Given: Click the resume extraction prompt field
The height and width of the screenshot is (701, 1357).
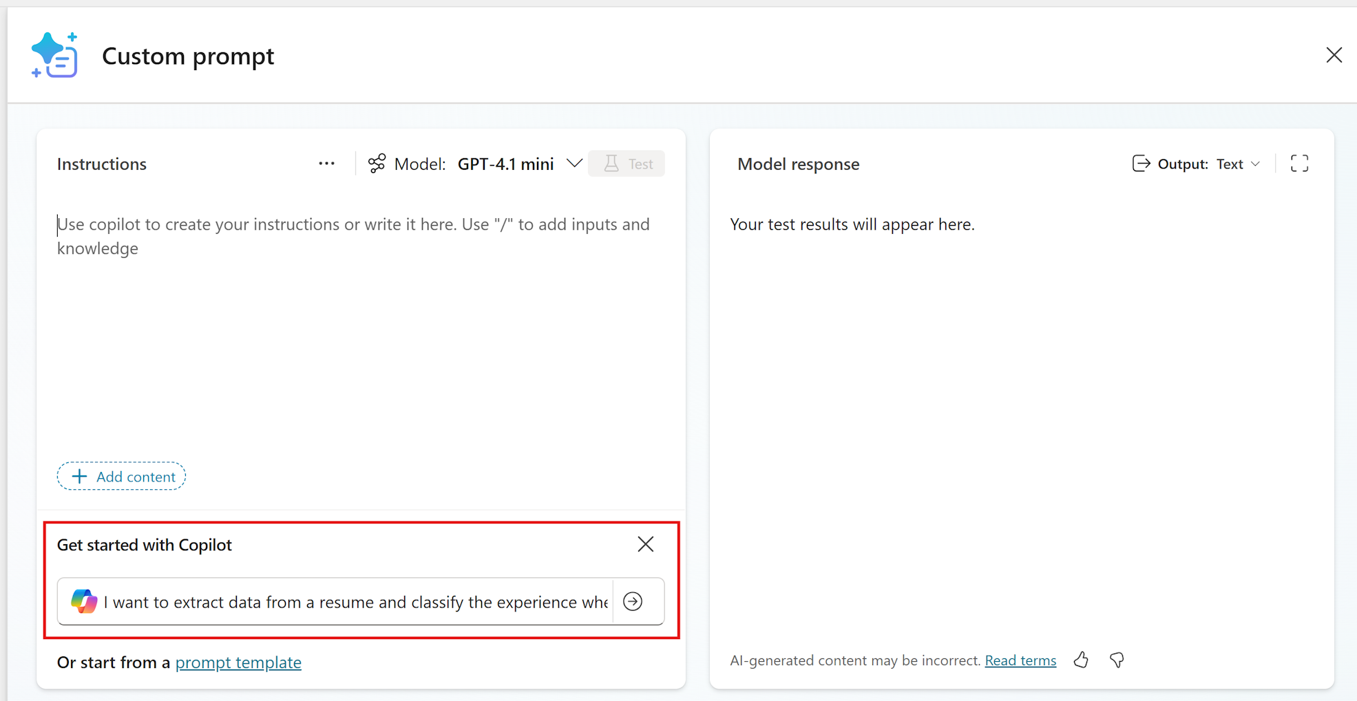Looking at the screenshot, I should click(x=344, y=601).
